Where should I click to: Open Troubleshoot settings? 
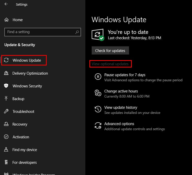pos(23,112)
